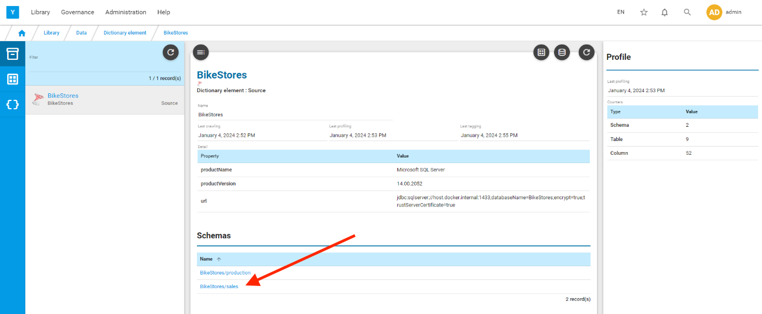Select the productVersion property cell
Viewport: 762px width, 314px height.
[218, 183]
